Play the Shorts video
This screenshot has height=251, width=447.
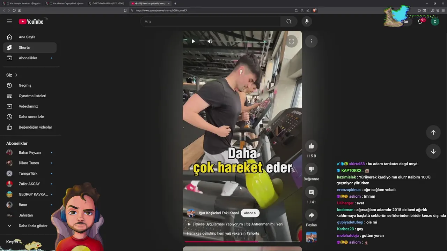[193, 41]
